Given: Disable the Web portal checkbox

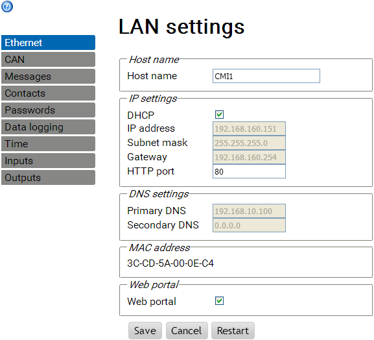Looking at the screenshot, I should click(219, 301).
